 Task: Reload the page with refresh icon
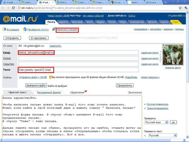[13, 8]
